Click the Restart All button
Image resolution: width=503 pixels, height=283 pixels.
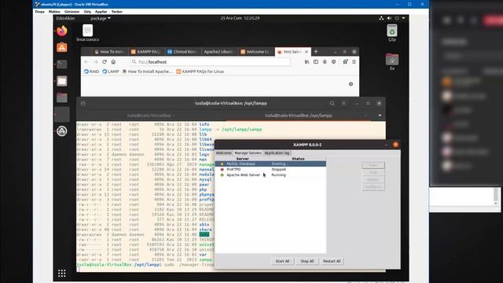[x=332, y=261]
